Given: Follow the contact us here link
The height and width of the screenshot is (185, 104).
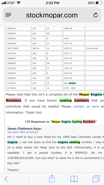Looking at the screenshot, I should 86,107.
